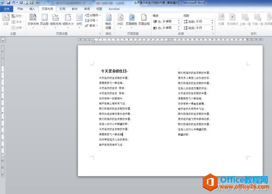Decrease 段后 spacing with the down arrow
This screenshot has height=194, width=272.
(212, 29)
